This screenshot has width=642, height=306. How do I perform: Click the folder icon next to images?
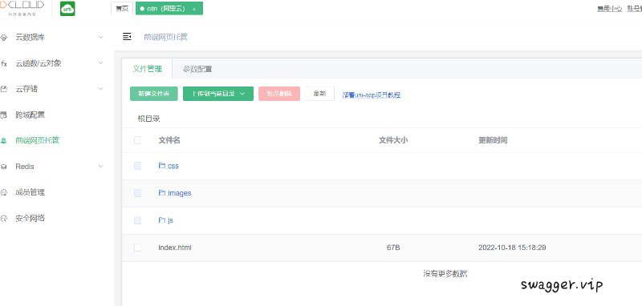pyautogui.click(x=162, y=193)
